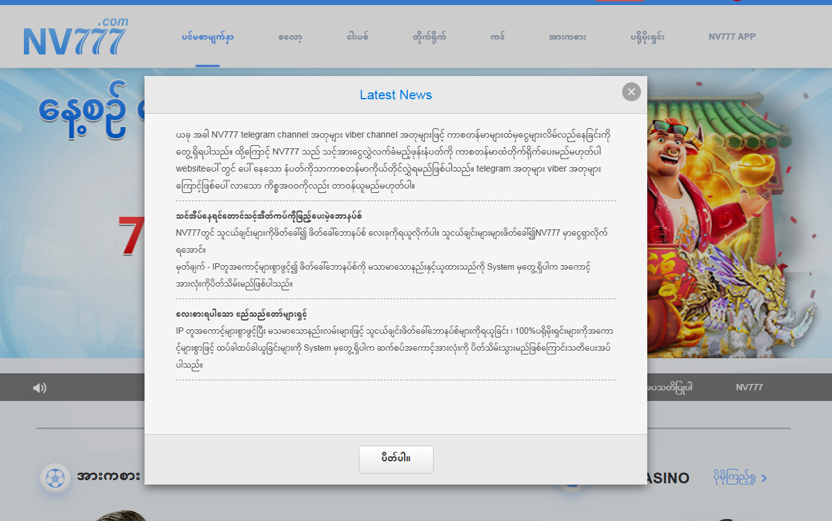This screenshot has width=832, height=521.
Task: Open the ကဒ် menu item
Action: (497, 37)
